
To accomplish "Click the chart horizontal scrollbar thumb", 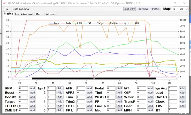I will 94,78.
